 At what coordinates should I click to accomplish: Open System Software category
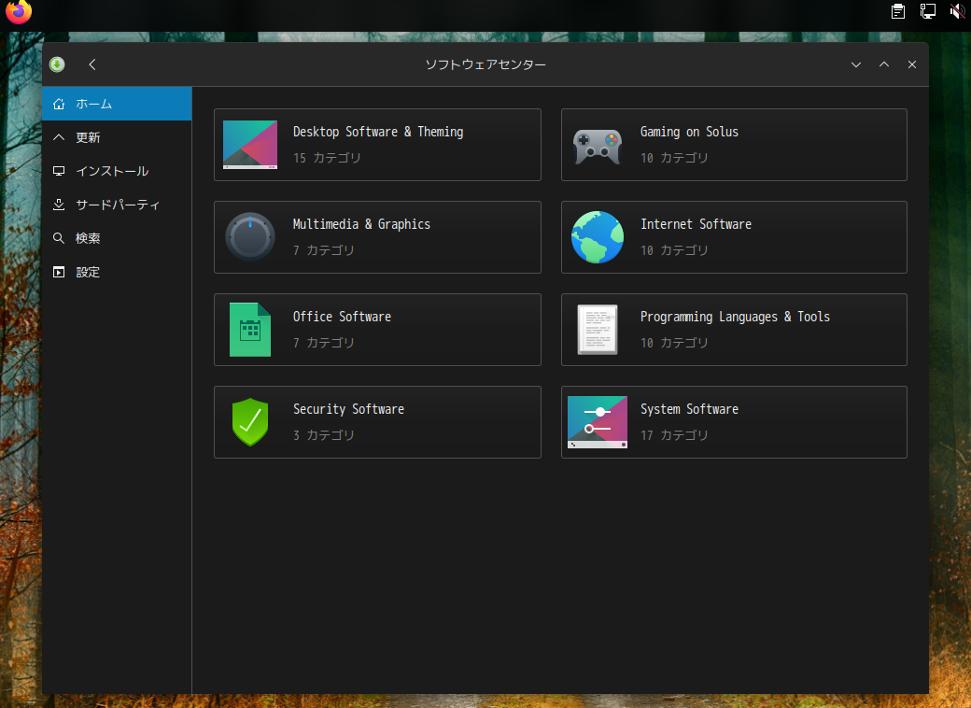(x=734, y=422)
